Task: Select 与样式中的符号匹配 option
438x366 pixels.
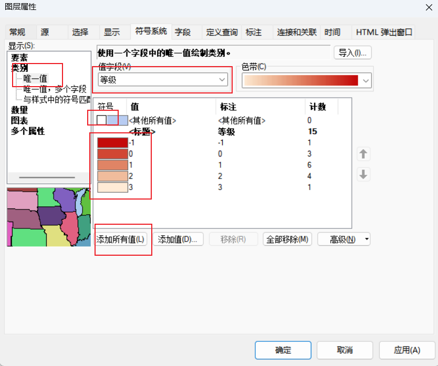Action: [57, 99]
